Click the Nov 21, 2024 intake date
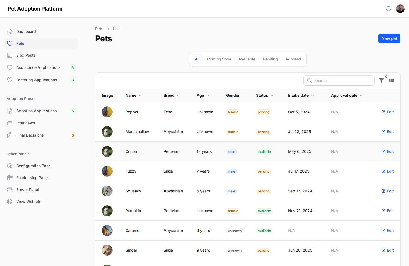The height and width of the screenshot is (266, 409). click(300, 211)
